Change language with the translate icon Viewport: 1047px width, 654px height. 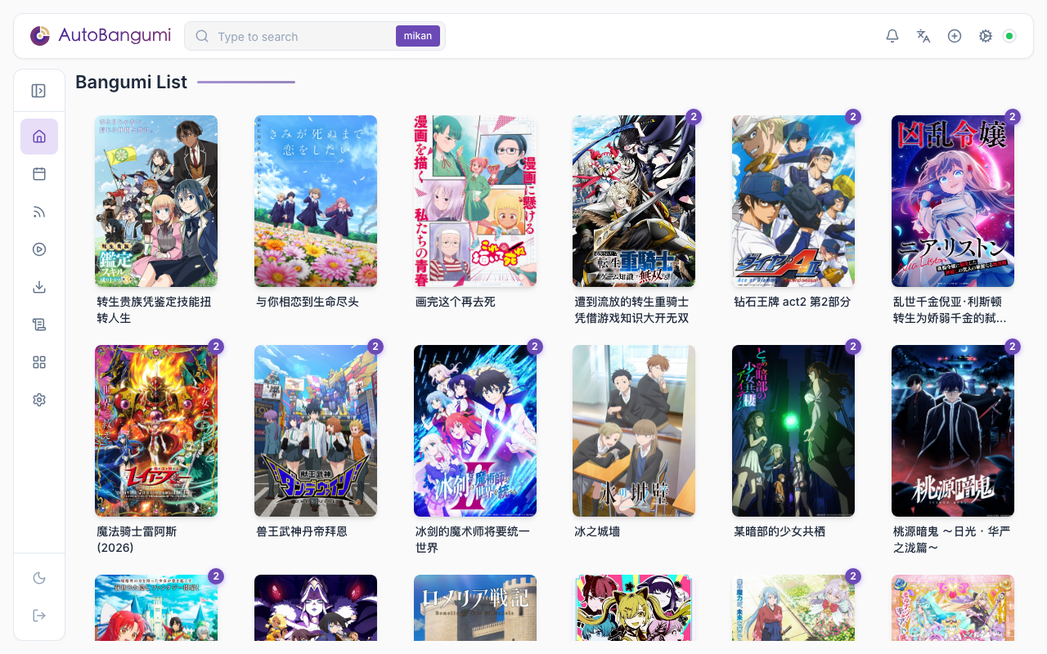[923, 36]
